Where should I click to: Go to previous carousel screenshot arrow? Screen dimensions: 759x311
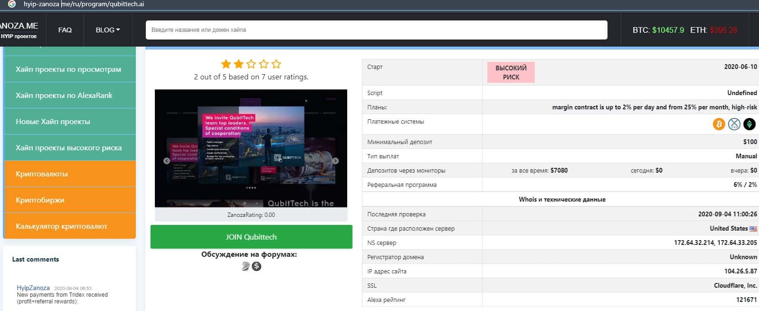click(x=167, y=161)
